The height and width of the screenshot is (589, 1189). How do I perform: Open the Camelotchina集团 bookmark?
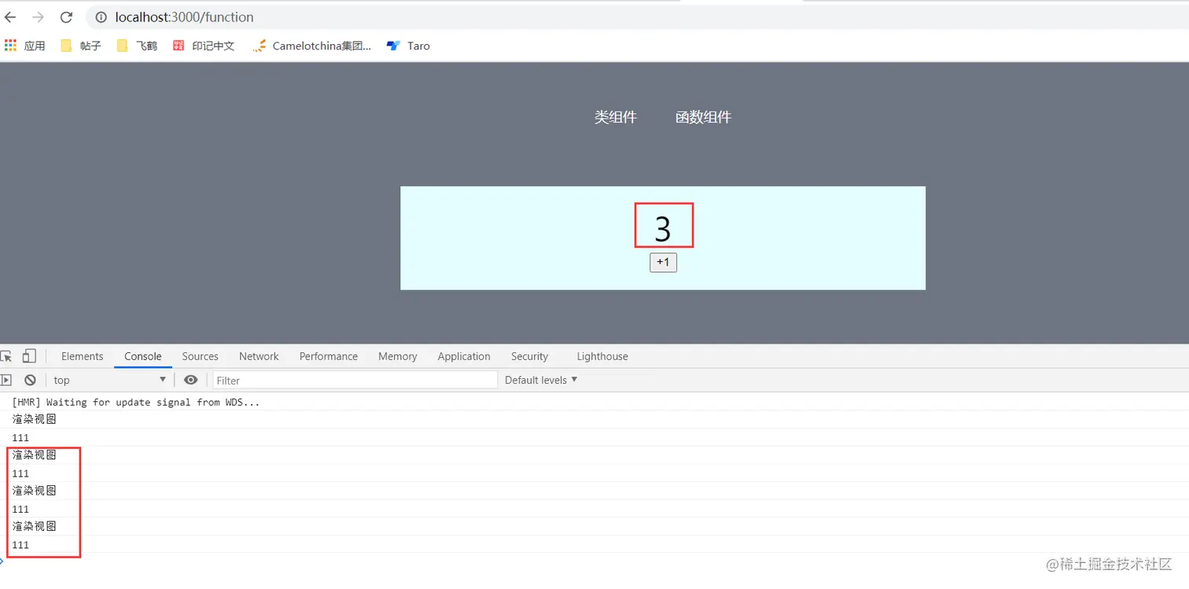[x=312, y=46]
